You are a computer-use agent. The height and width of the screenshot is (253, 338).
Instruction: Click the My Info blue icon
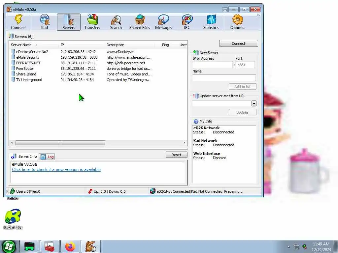click(196, 121)
